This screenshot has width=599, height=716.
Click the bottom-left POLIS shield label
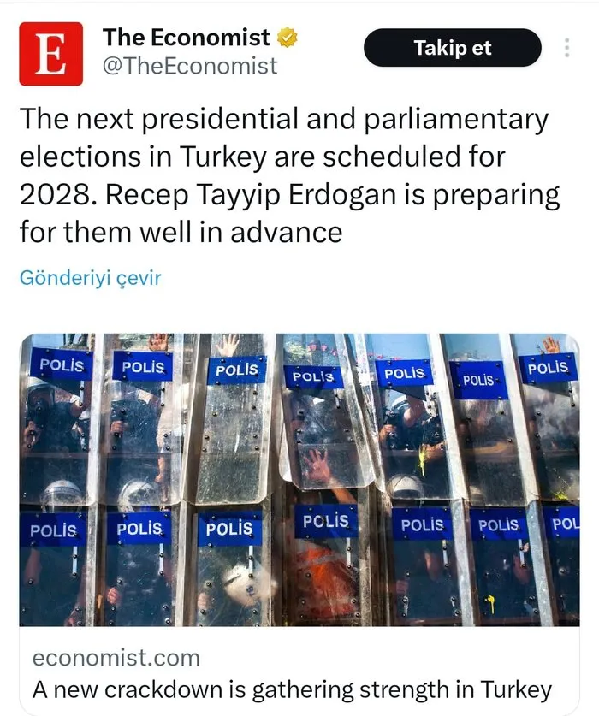click(x=53, y=530)
